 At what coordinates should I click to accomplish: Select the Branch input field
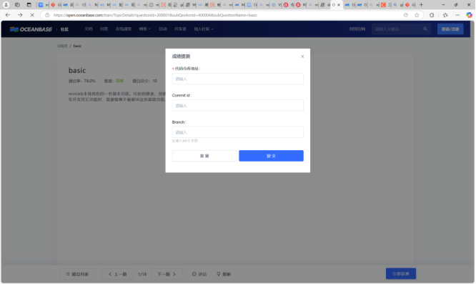click(237, 132)
